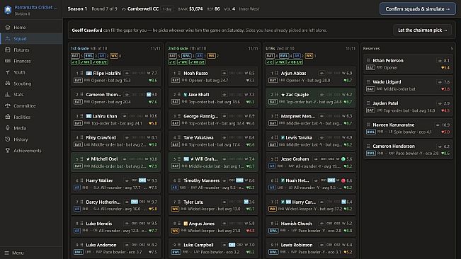Click Let the chairman pick button
This screenshot has height=259, width=461.
point(423,30)
